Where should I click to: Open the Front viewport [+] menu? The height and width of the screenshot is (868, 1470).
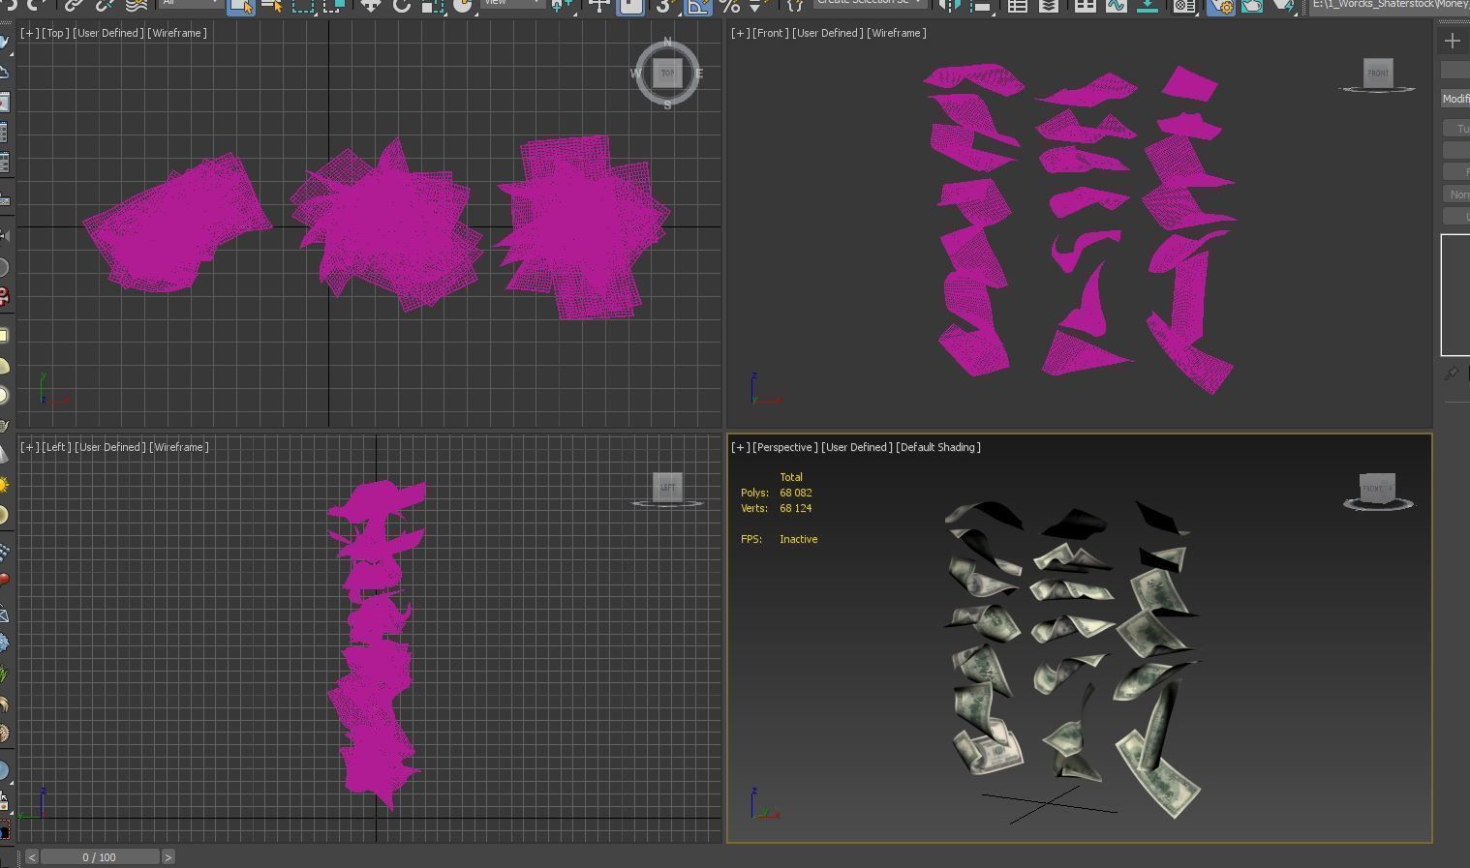(x=741, y=33)
